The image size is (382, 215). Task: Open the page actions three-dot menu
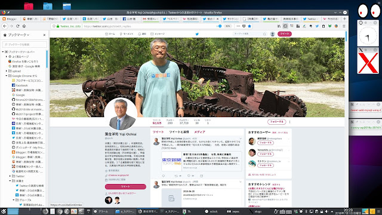click(238, 26)
